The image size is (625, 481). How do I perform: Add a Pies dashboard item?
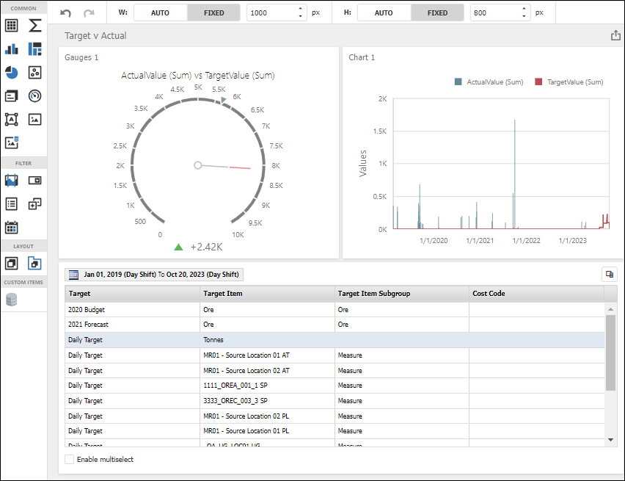[12, 73]
